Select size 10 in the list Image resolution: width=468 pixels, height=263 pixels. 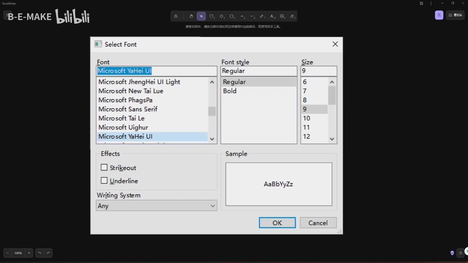click(x=314, y=118)
